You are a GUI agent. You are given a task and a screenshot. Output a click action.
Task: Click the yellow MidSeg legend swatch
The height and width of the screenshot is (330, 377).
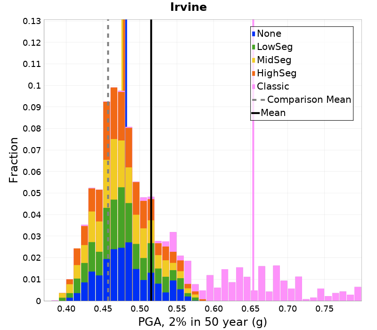[254, 60]
